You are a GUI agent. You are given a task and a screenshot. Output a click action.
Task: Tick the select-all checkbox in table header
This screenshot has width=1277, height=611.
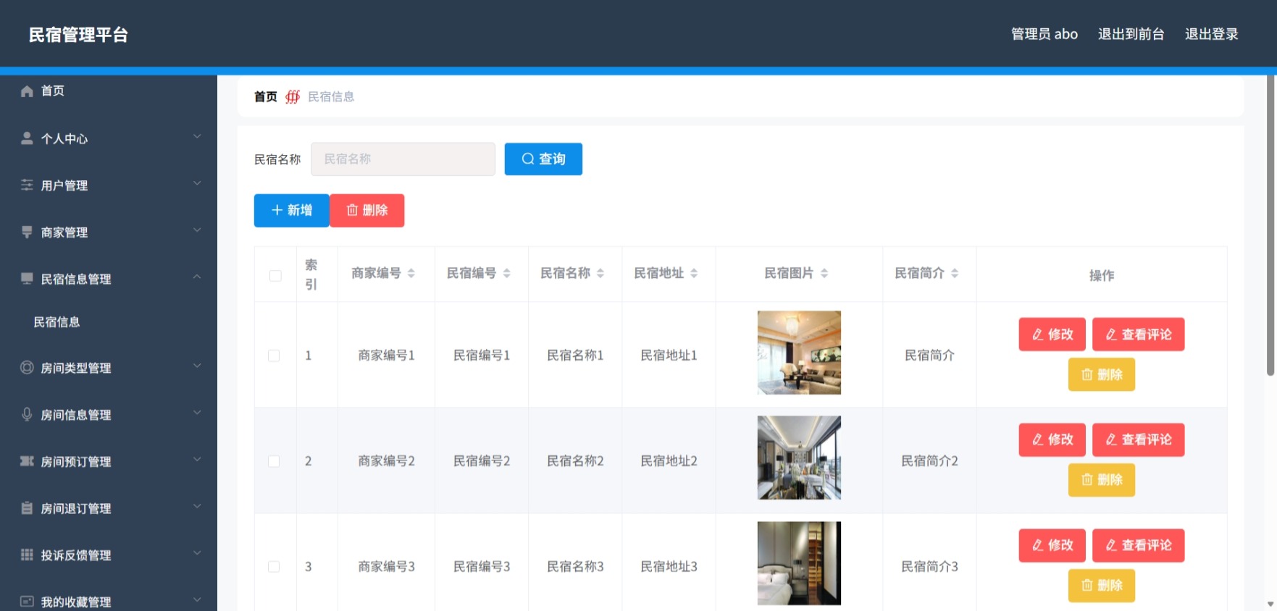pyautogui.click(x=275, y=276)
